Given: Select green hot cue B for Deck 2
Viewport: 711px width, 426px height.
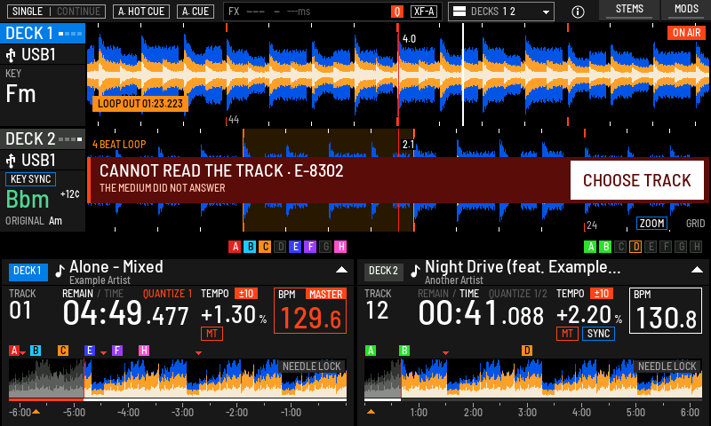Looking at the screenshot, I should 605,247.
